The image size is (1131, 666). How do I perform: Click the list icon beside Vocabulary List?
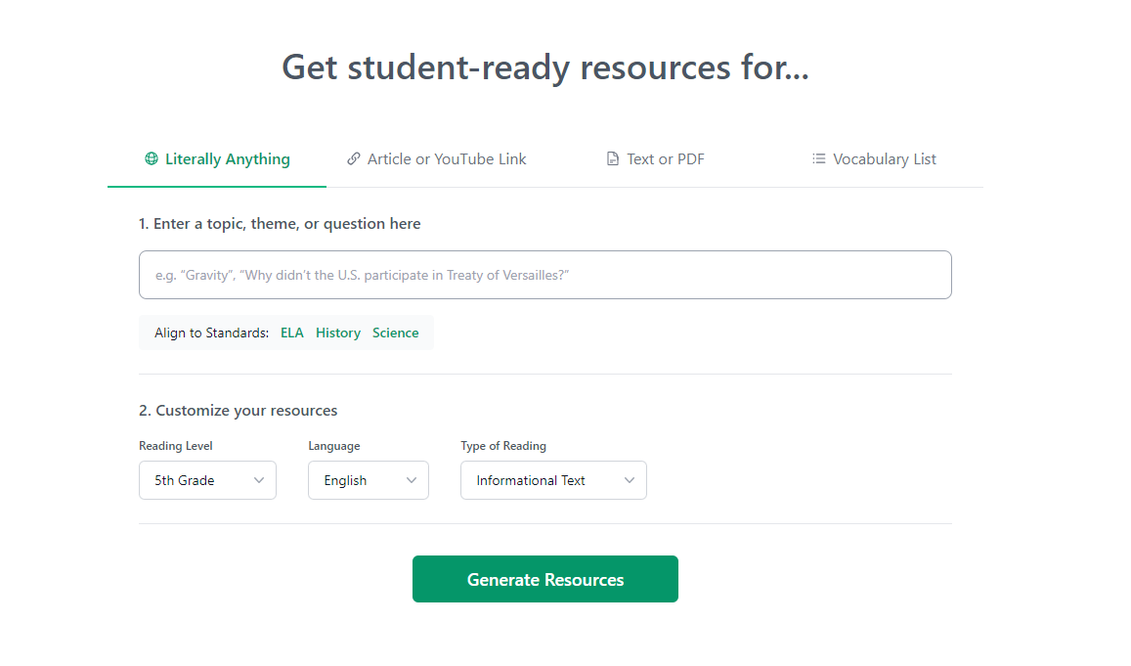click(x=819, y=158)
